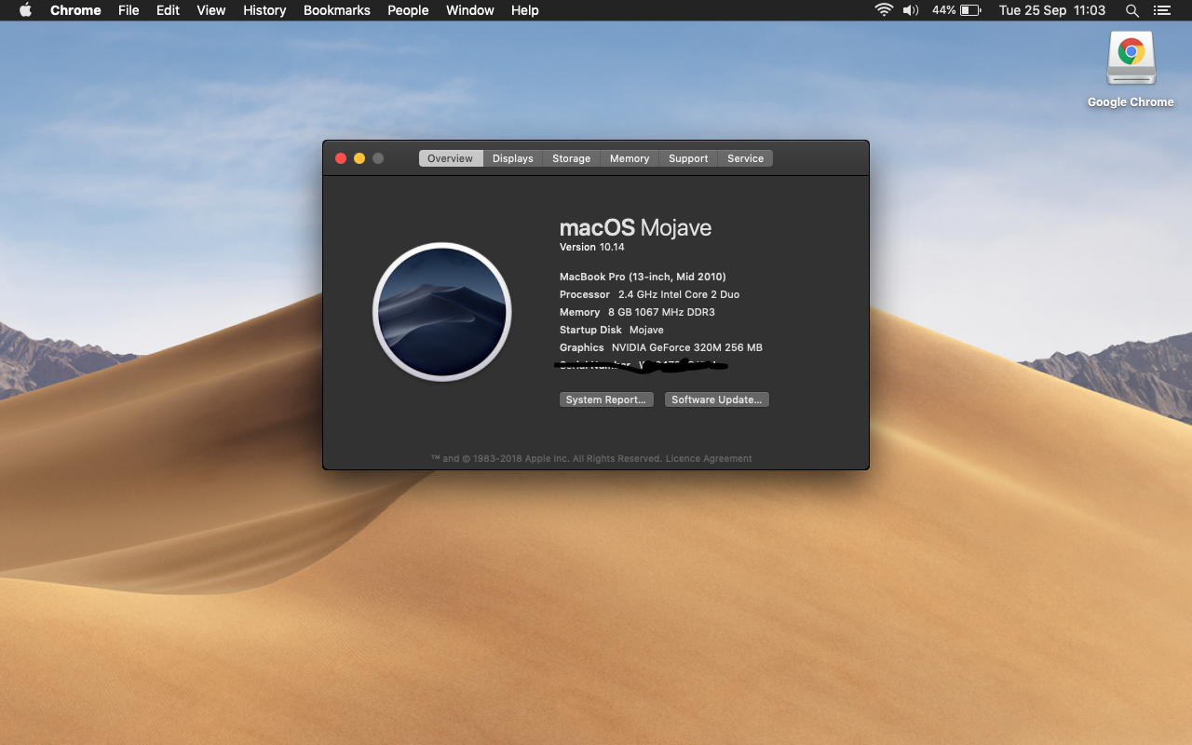The image size is (1192, 745).
Task: Open the View menu
Action: click(211, 10)
